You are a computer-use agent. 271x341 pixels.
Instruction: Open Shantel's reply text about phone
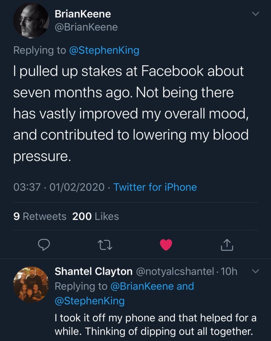pos(155,325)
